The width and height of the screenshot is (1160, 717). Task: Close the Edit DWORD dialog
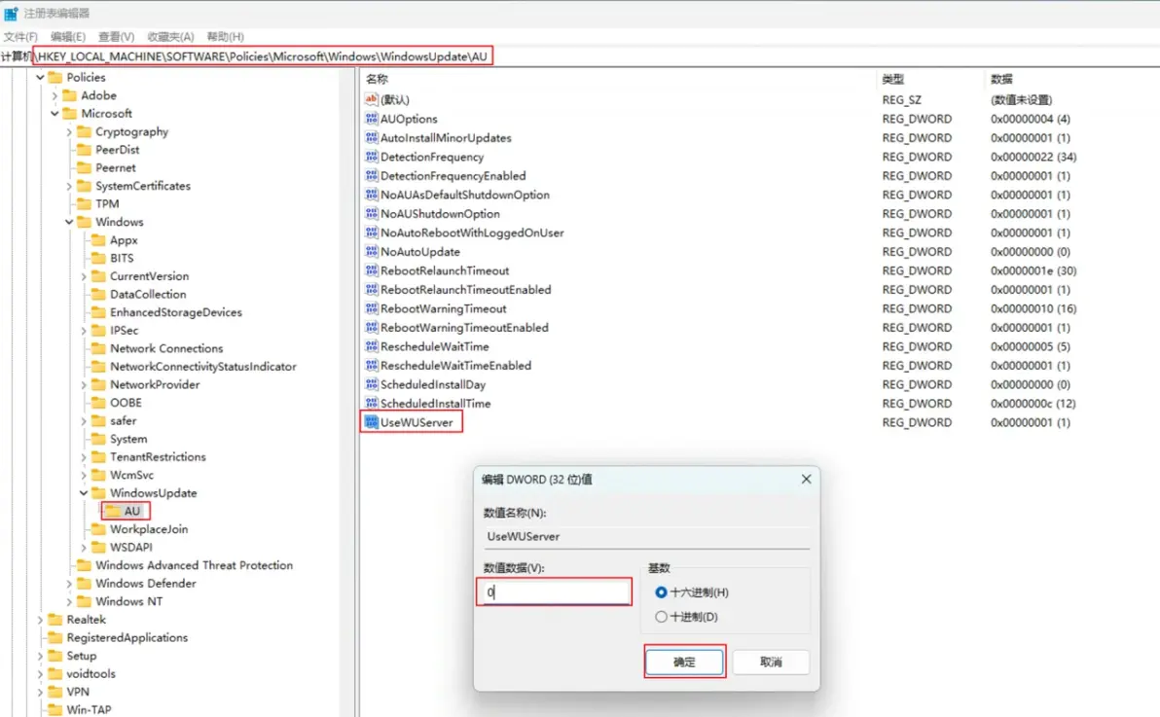tap(807, 480)
